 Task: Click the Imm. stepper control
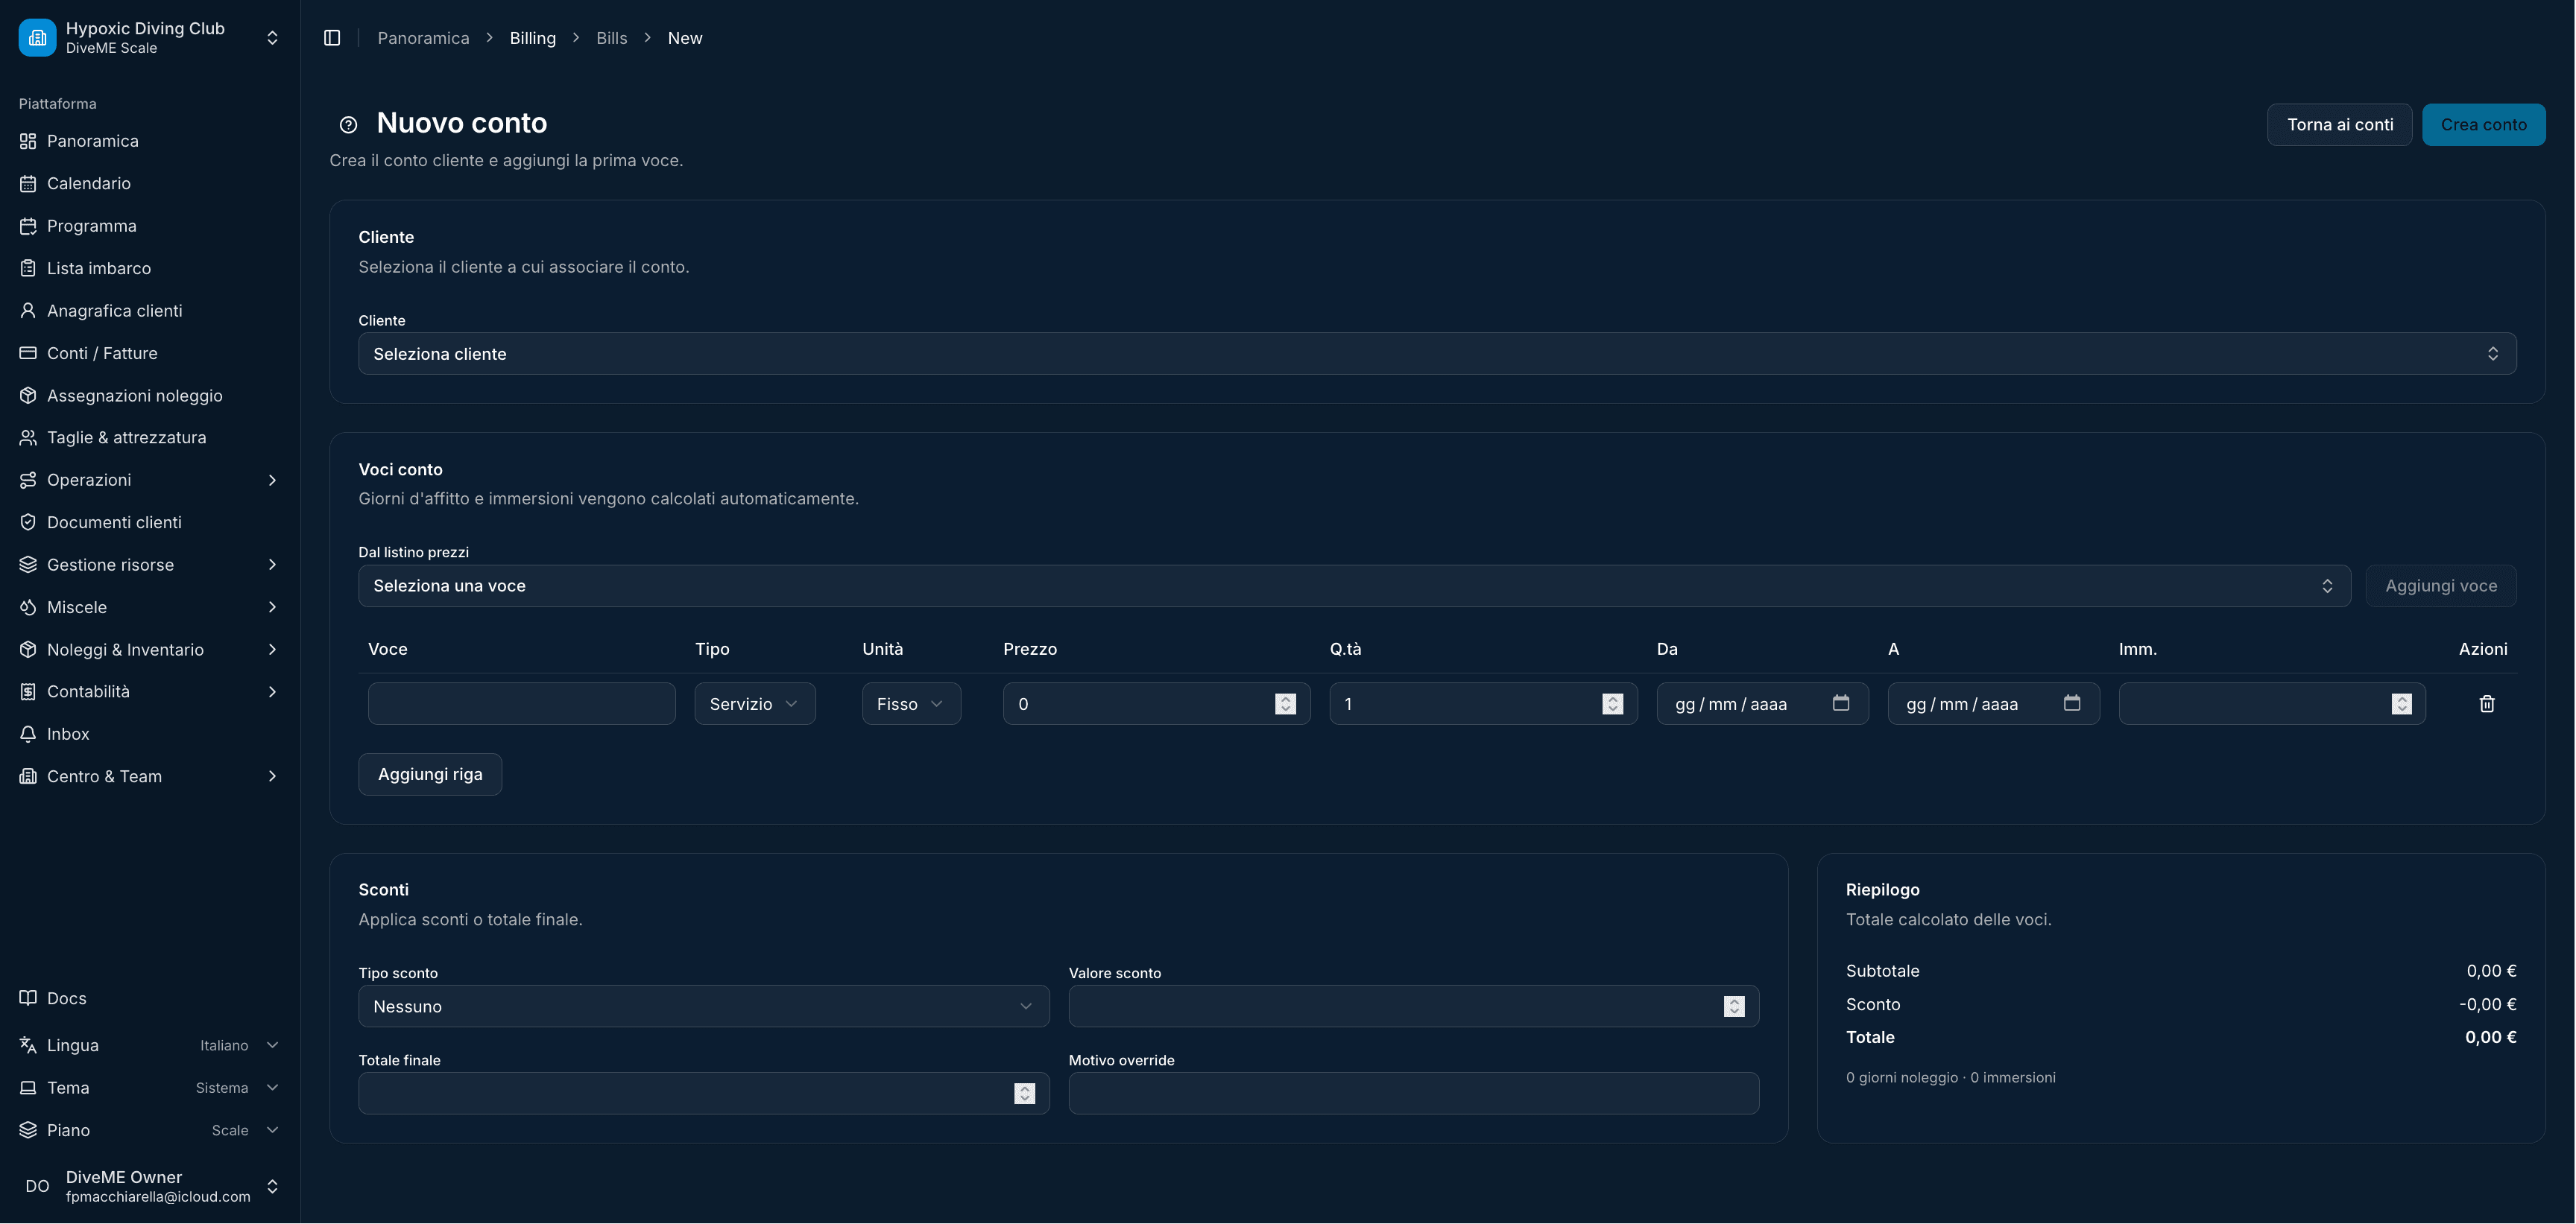pyautogui.click(x=2401, y=703)
